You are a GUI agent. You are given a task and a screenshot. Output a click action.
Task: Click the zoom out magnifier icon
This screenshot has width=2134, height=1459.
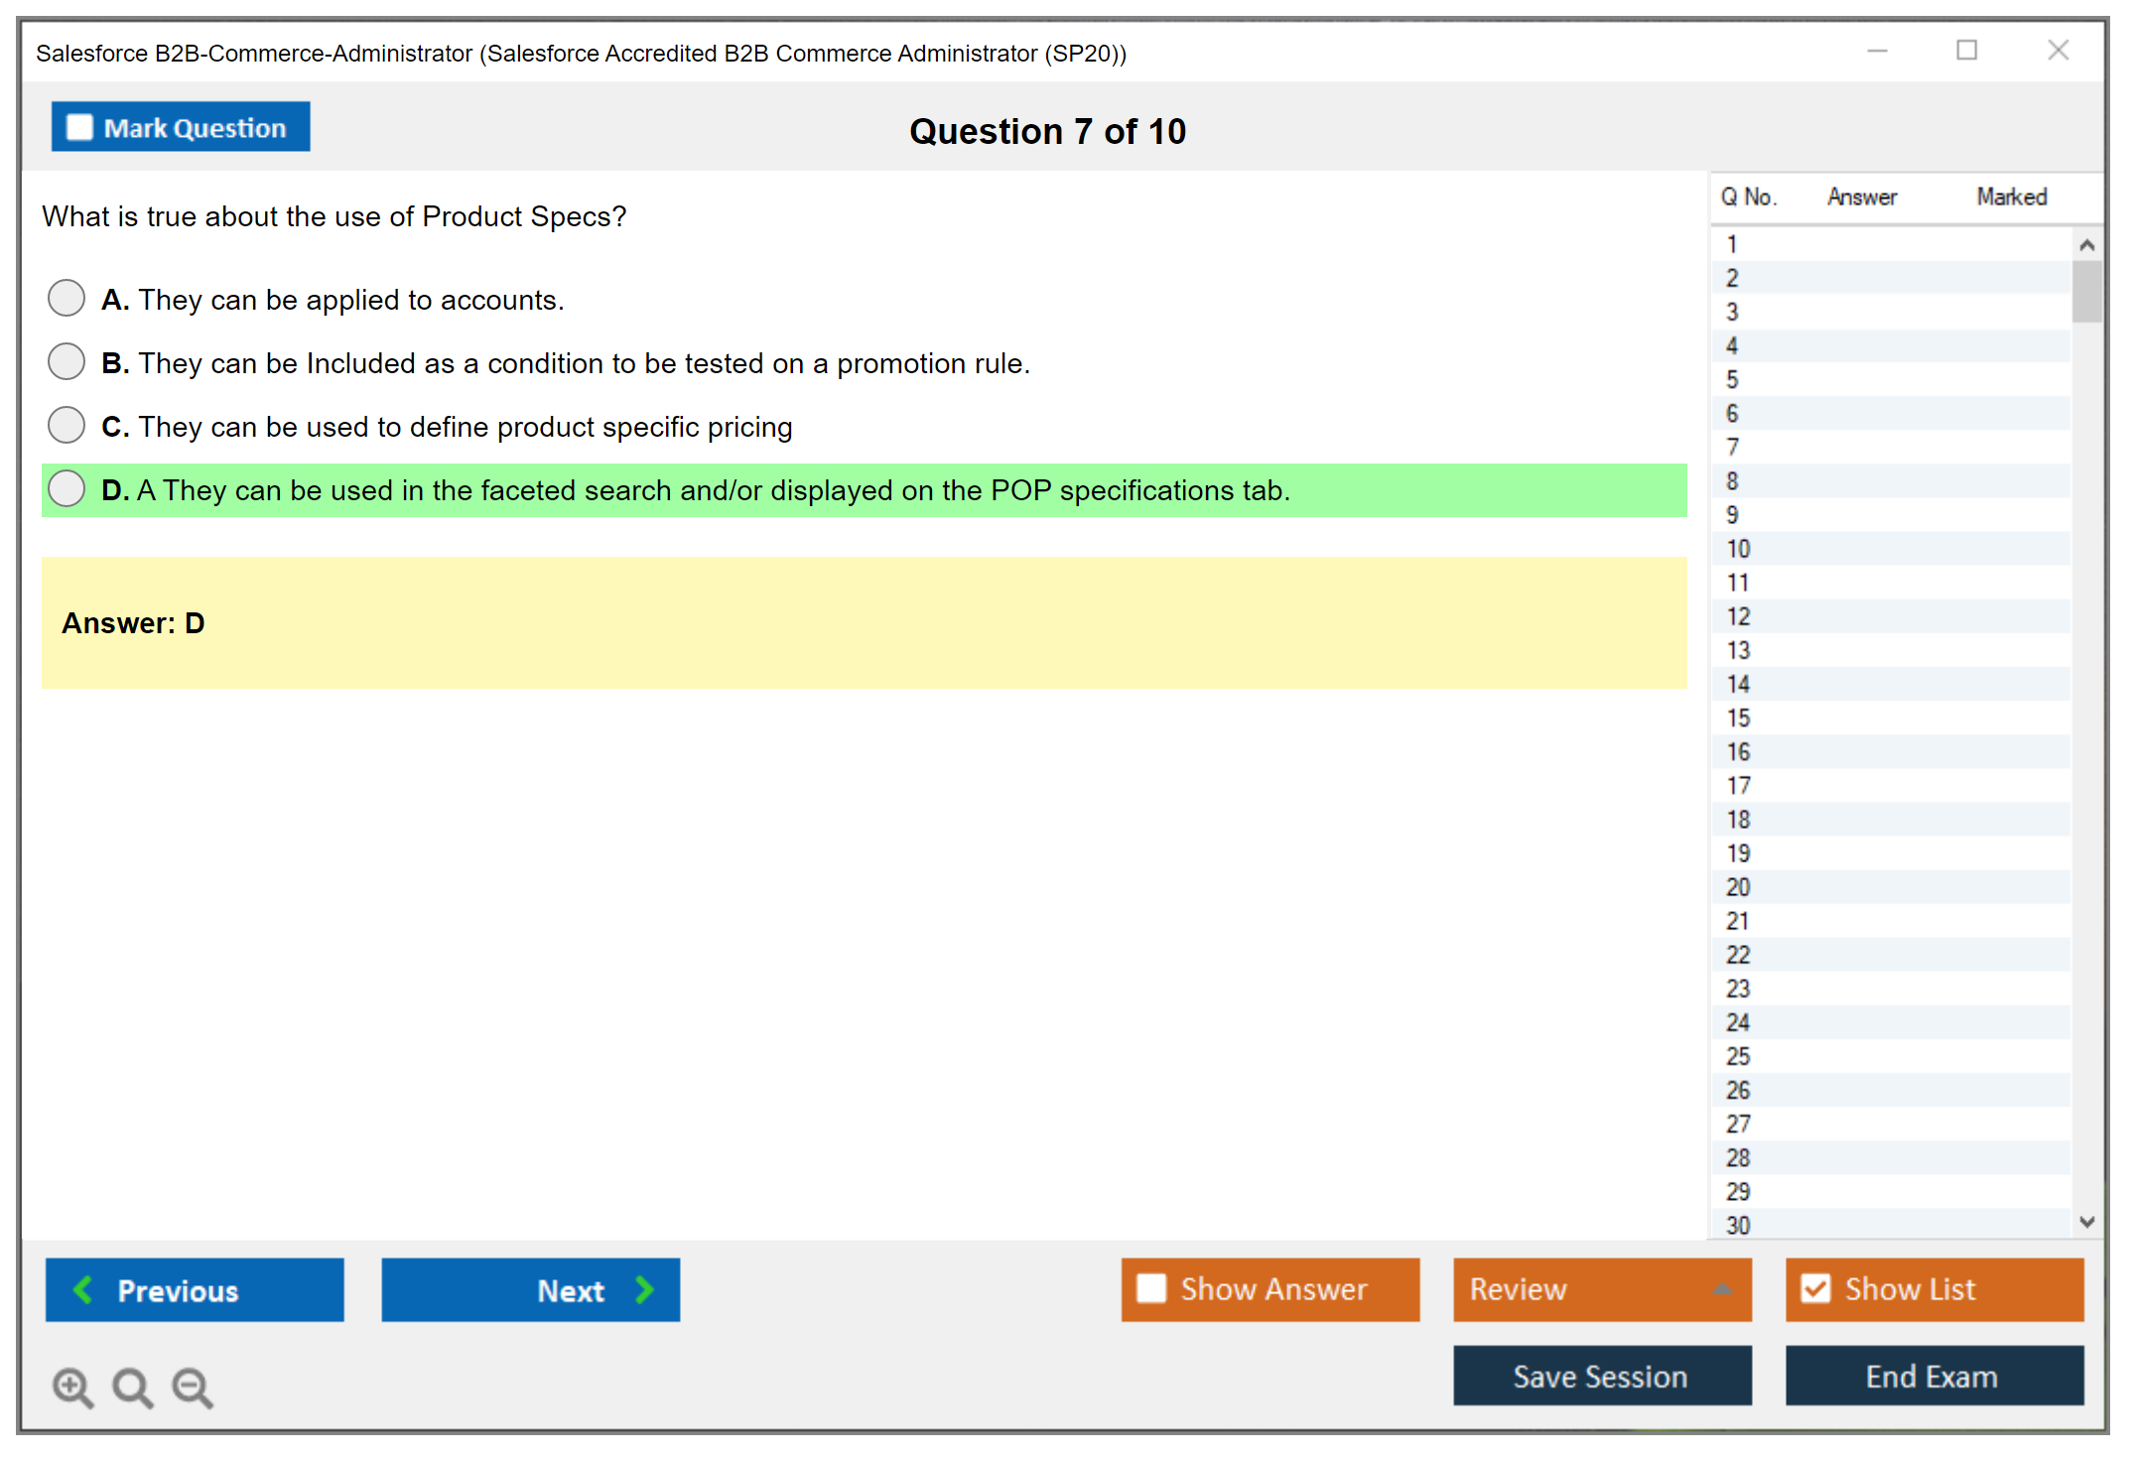coord(193,1387)
